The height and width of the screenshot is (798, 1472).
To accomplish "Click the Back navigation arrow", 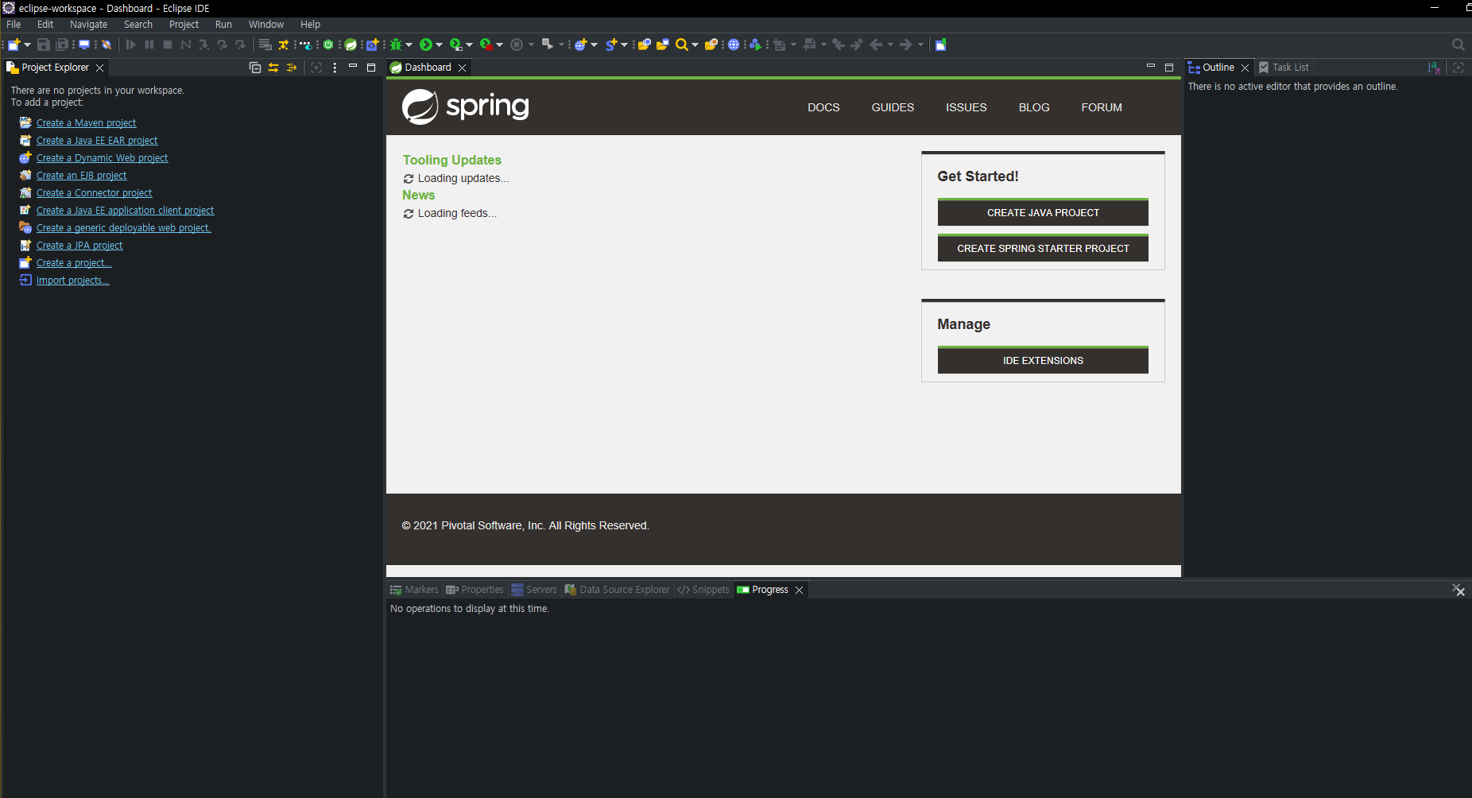I will click(876, 45).
